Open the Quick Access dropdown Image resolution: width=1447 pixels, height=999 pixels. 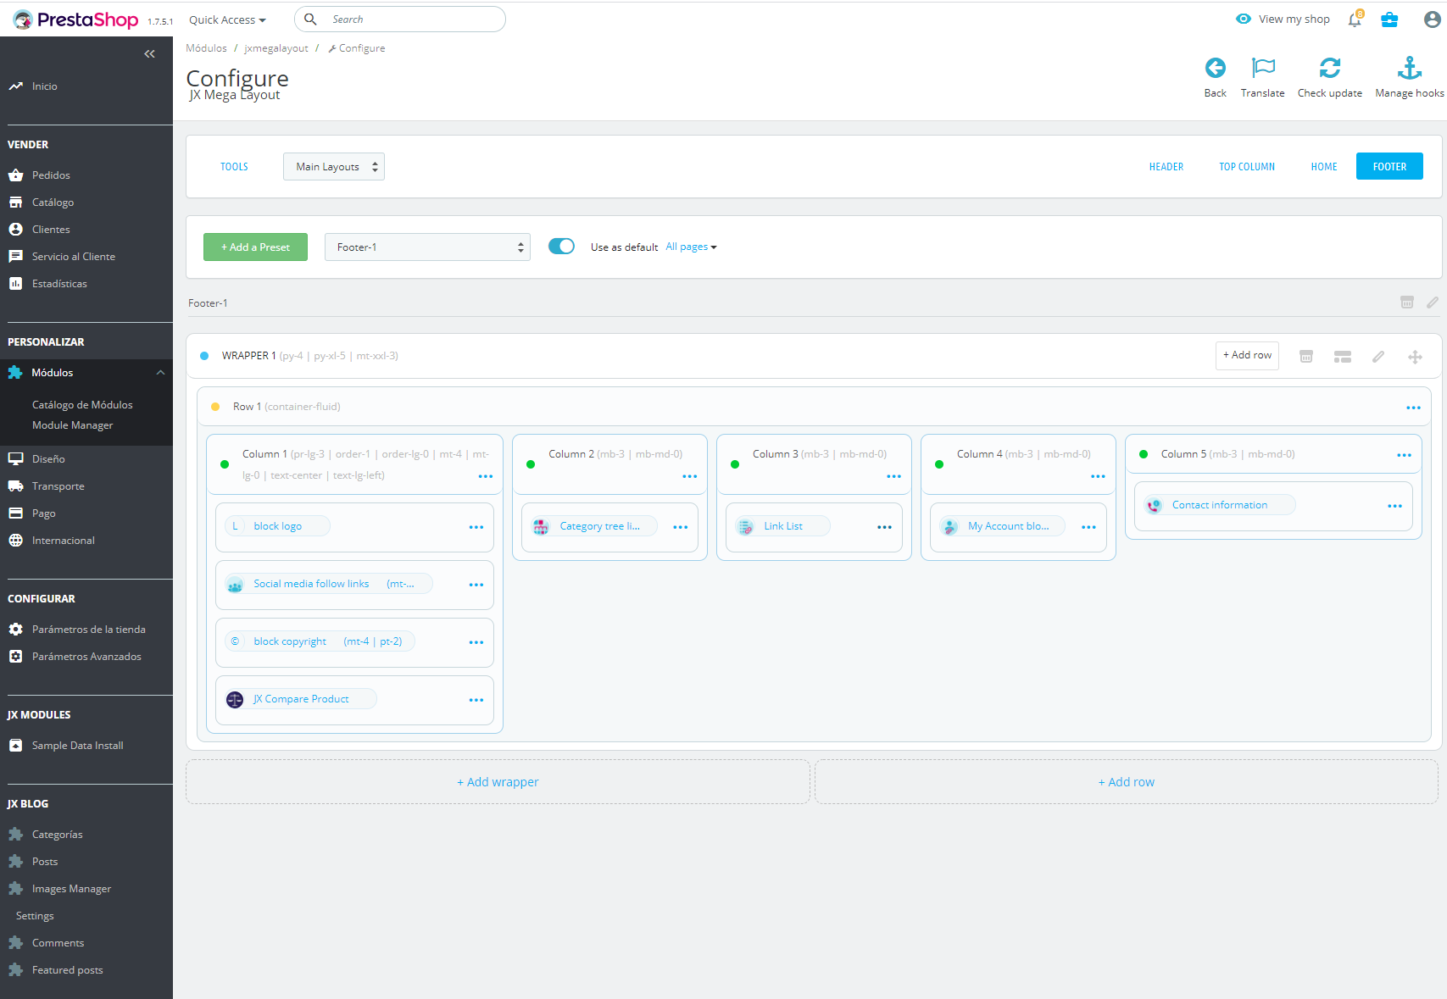[x=227, y=19]
